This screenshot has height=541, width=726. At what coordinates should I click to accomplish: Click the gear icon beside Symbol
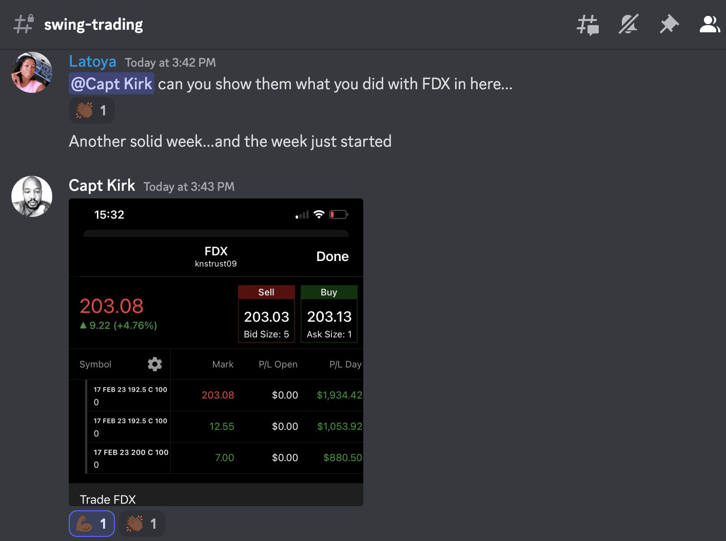pos(154,364)
